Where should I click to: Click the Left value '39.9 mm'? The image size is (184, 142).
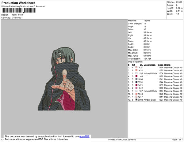click(x=148, y=32)
